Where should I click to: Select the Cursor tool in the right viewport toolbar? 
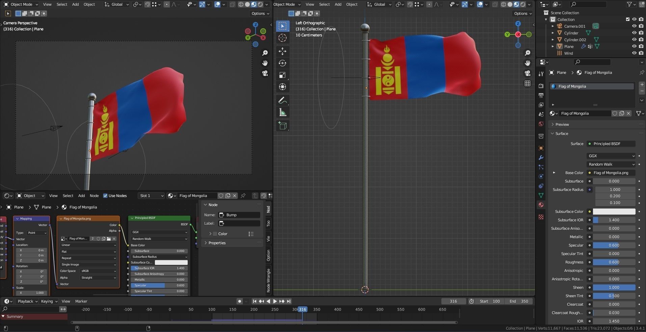point(282,38)
